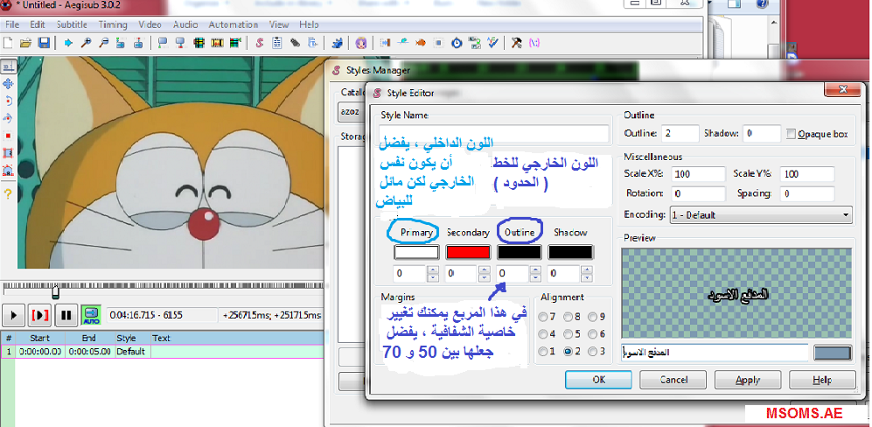The width and height of the screenshot is (872, 427).
Task: Click the red Secondary color swatch
Action: coord(467,252)
